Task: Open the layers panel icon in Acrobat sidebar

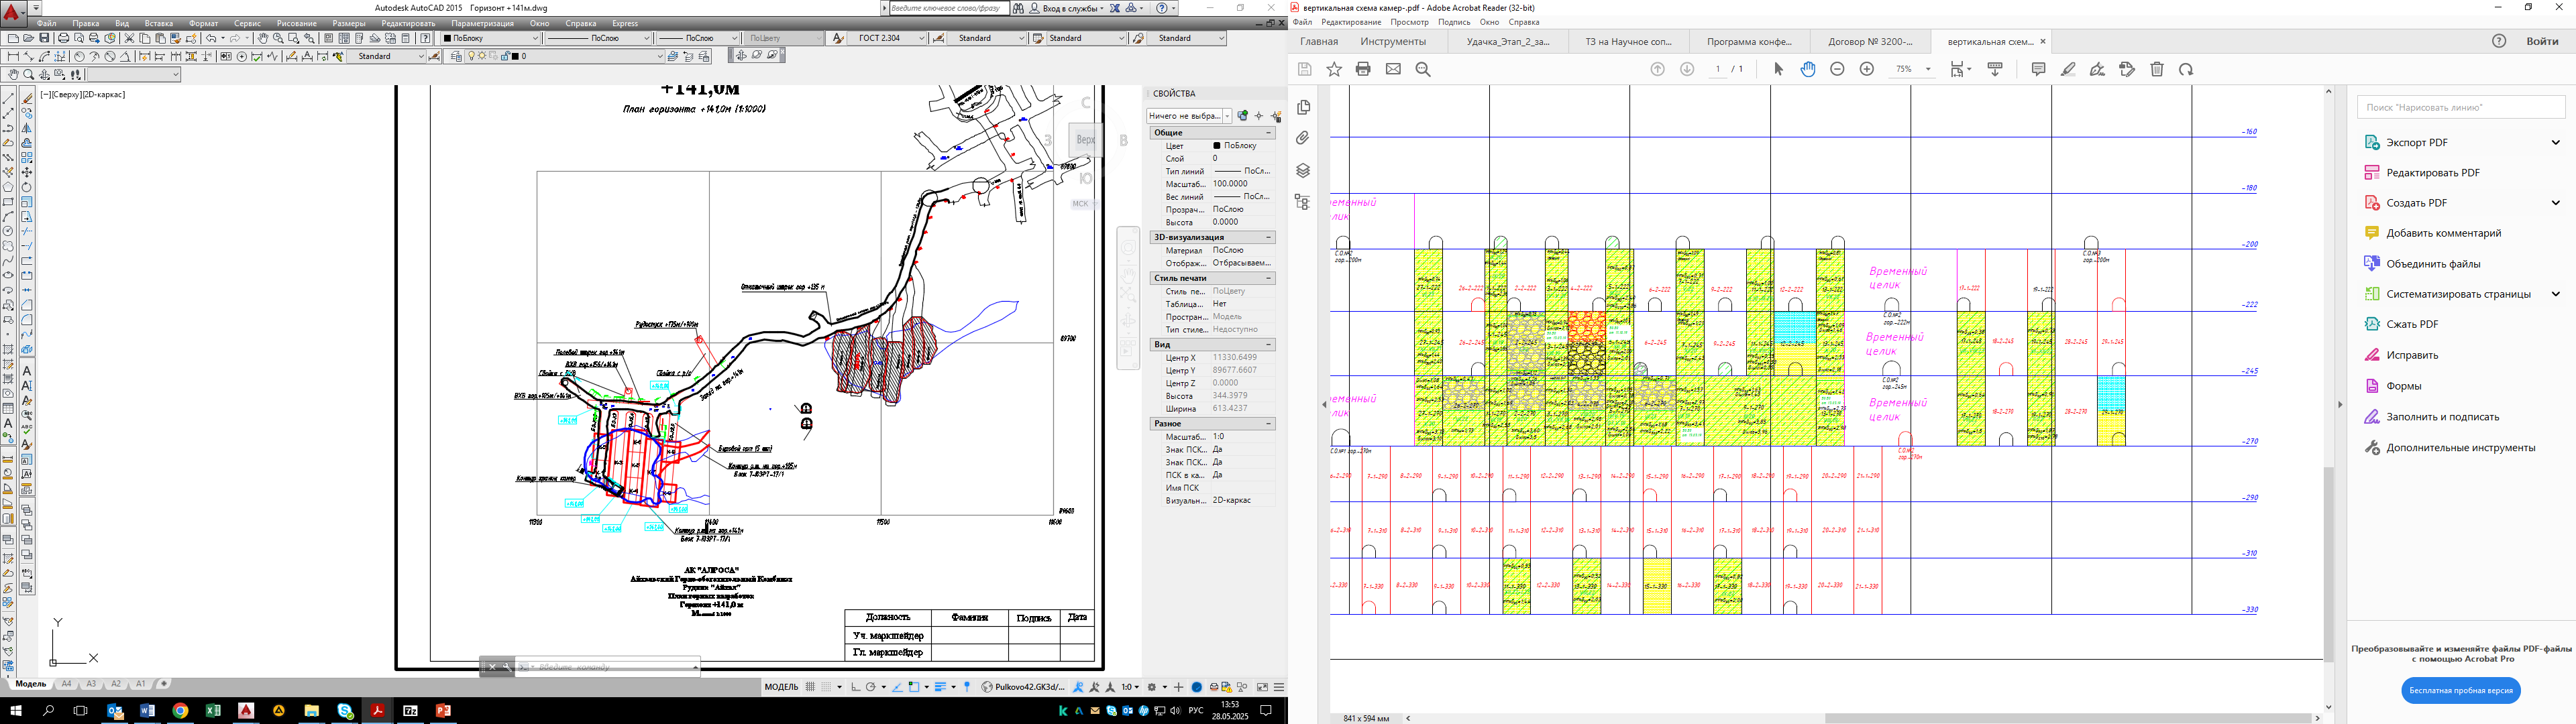Action: (1303, 170)
